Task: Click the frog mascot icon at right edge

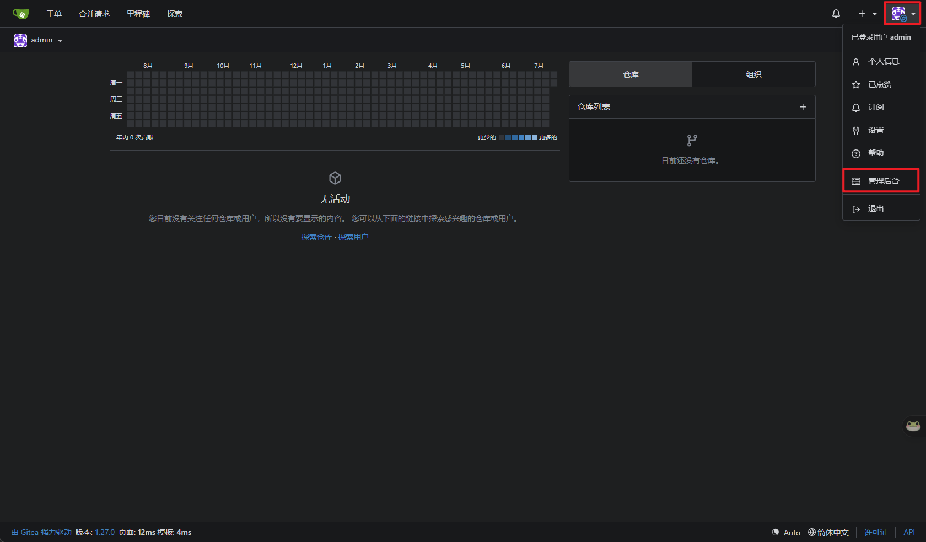Action: 913,426
